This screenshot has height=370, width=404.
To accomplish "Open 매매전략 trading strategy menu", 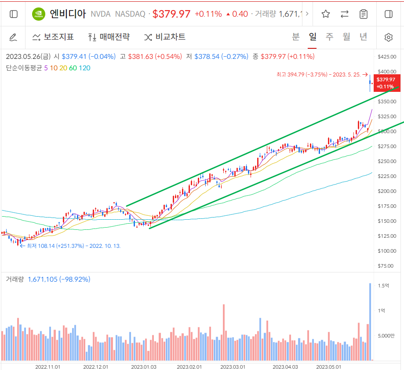I will tap(109, 37).
